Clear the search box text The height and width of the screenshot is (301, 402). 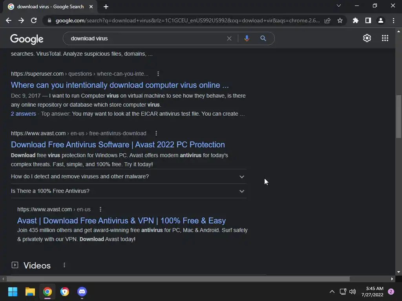pyautogui.click(x=229, y=38)
